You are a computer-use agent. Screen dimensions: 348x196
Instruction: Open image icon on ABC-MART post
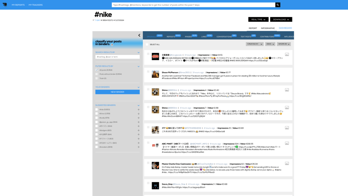[x=287, y=144]
